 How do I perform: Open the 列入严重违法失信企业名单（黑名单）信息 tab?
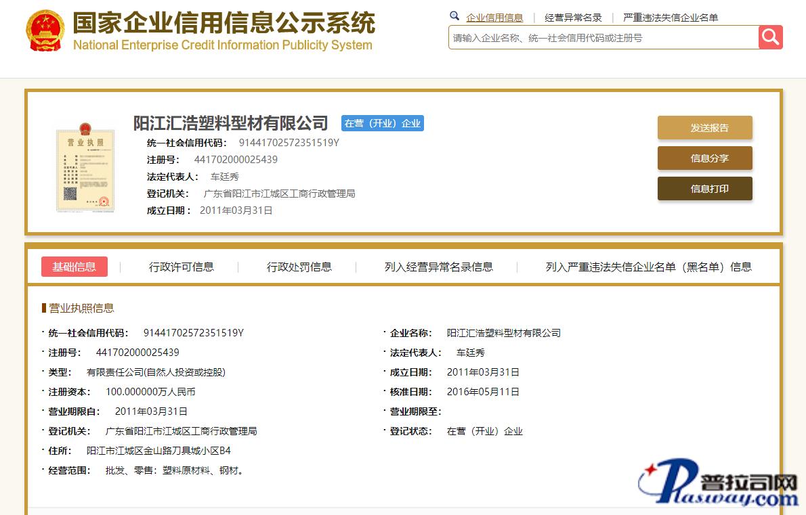tap(648, 267)
